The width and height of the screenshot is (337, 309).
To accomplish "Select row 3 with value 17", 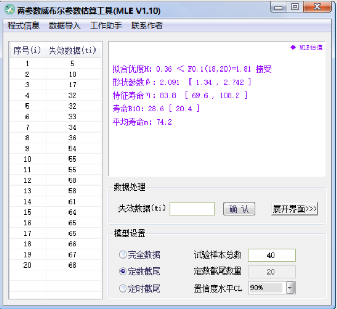I will click(x=55, y=85).
